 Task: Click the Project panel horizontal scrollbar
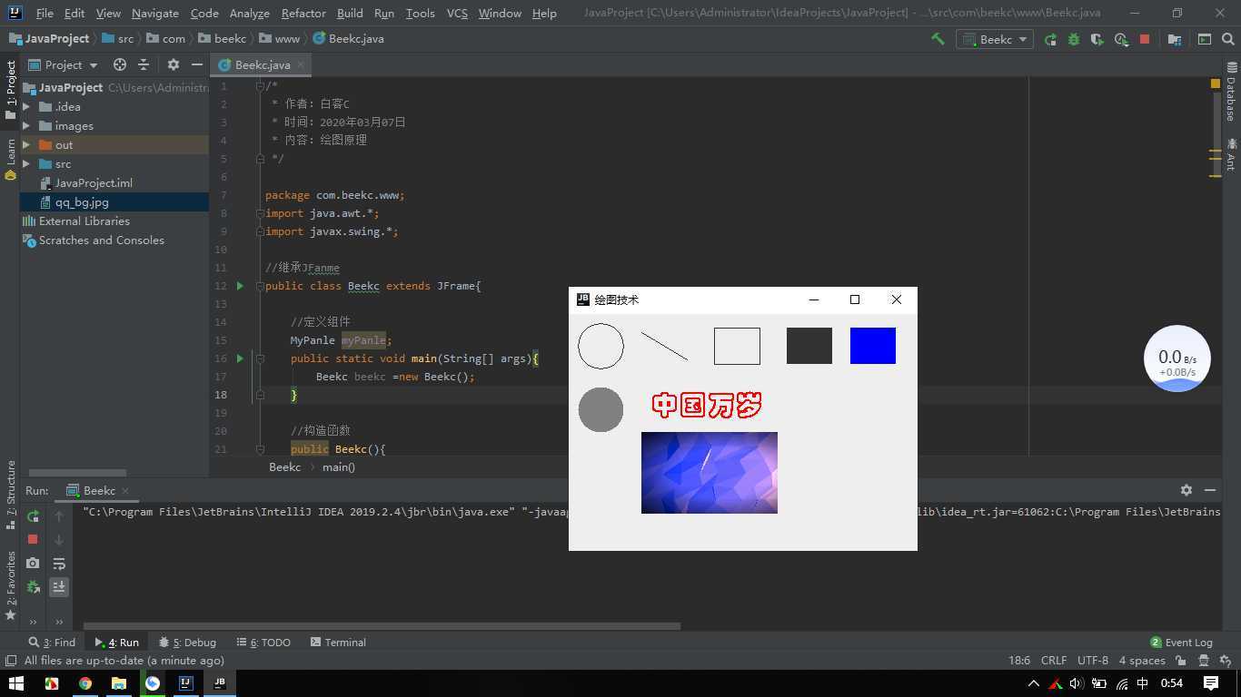(x=77, y=473)
